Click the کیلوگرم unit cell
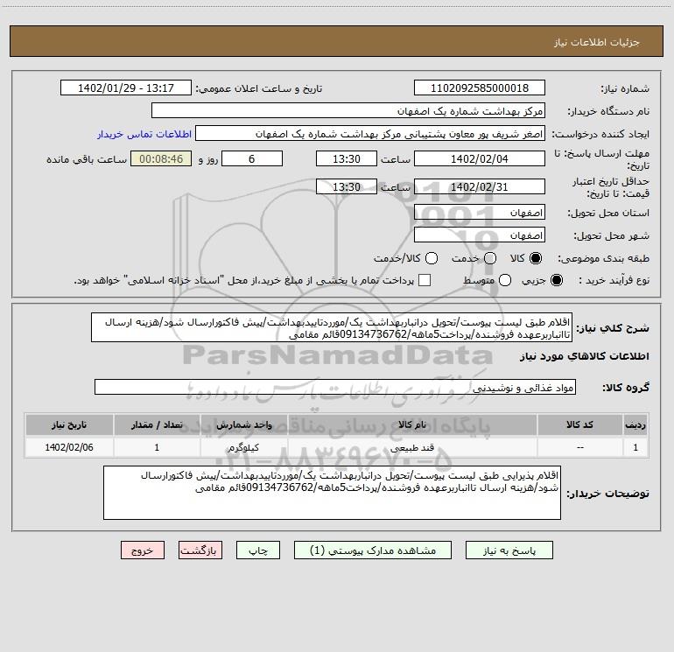The height and width of the screenshot is (652, 674). point(243,447)
